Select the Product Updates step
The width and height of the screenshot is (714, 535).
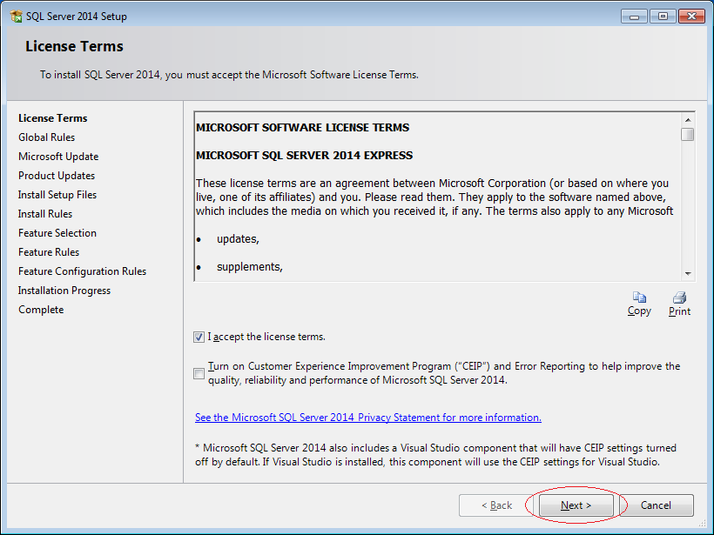[57, 176]
